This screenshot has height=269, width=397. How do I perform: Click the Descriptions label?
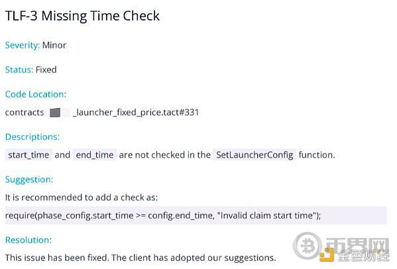coord(32,136)
